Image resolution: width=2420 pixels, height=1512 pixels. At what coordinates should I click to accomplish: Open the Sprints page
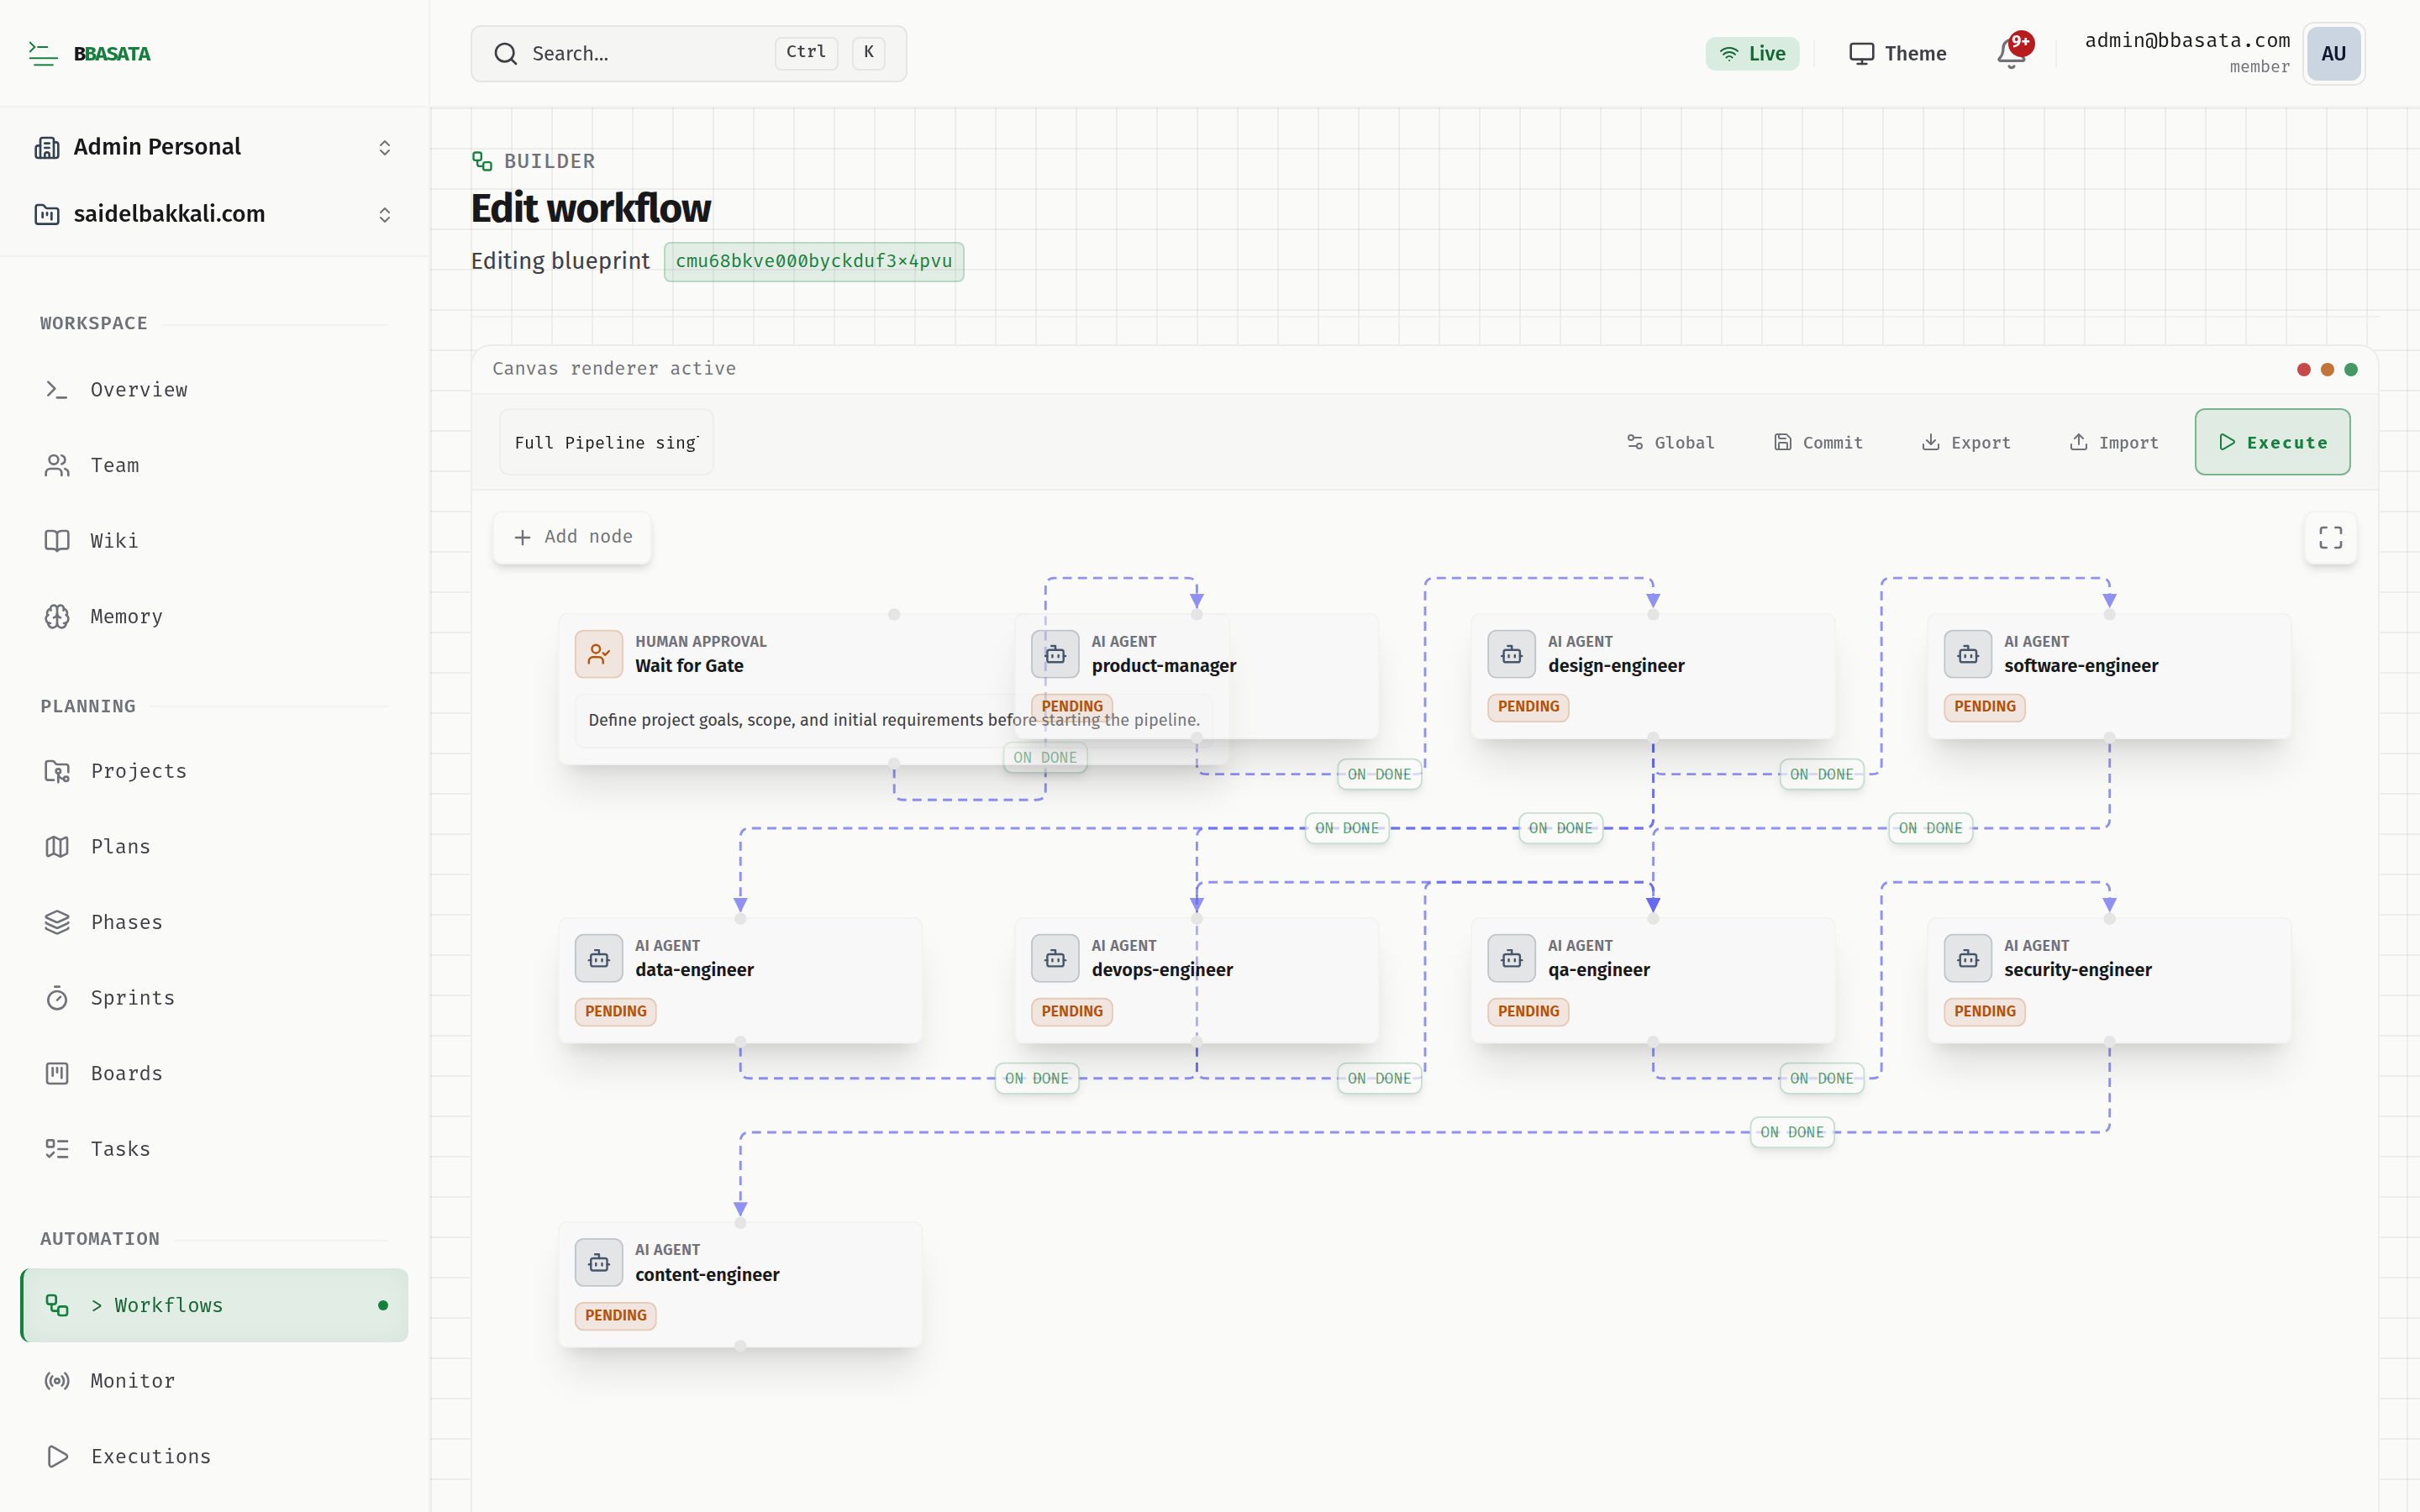214,998
